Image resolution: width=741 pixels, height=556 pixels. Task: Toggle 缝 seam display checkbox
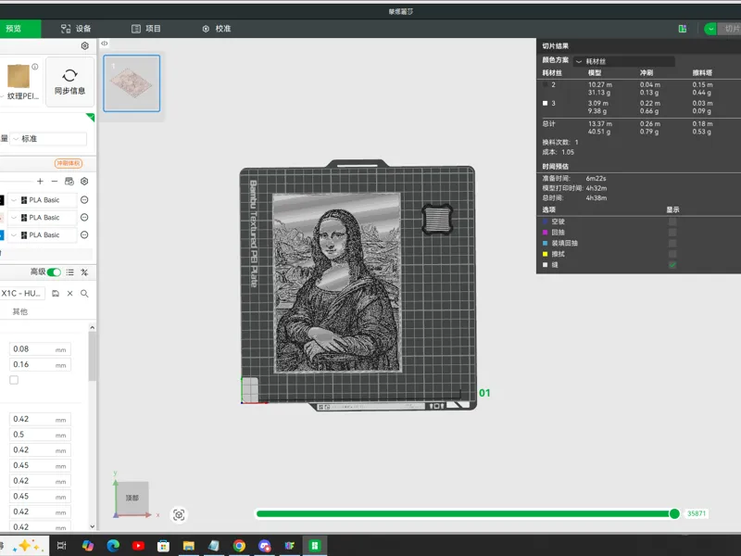click(672, 265)
